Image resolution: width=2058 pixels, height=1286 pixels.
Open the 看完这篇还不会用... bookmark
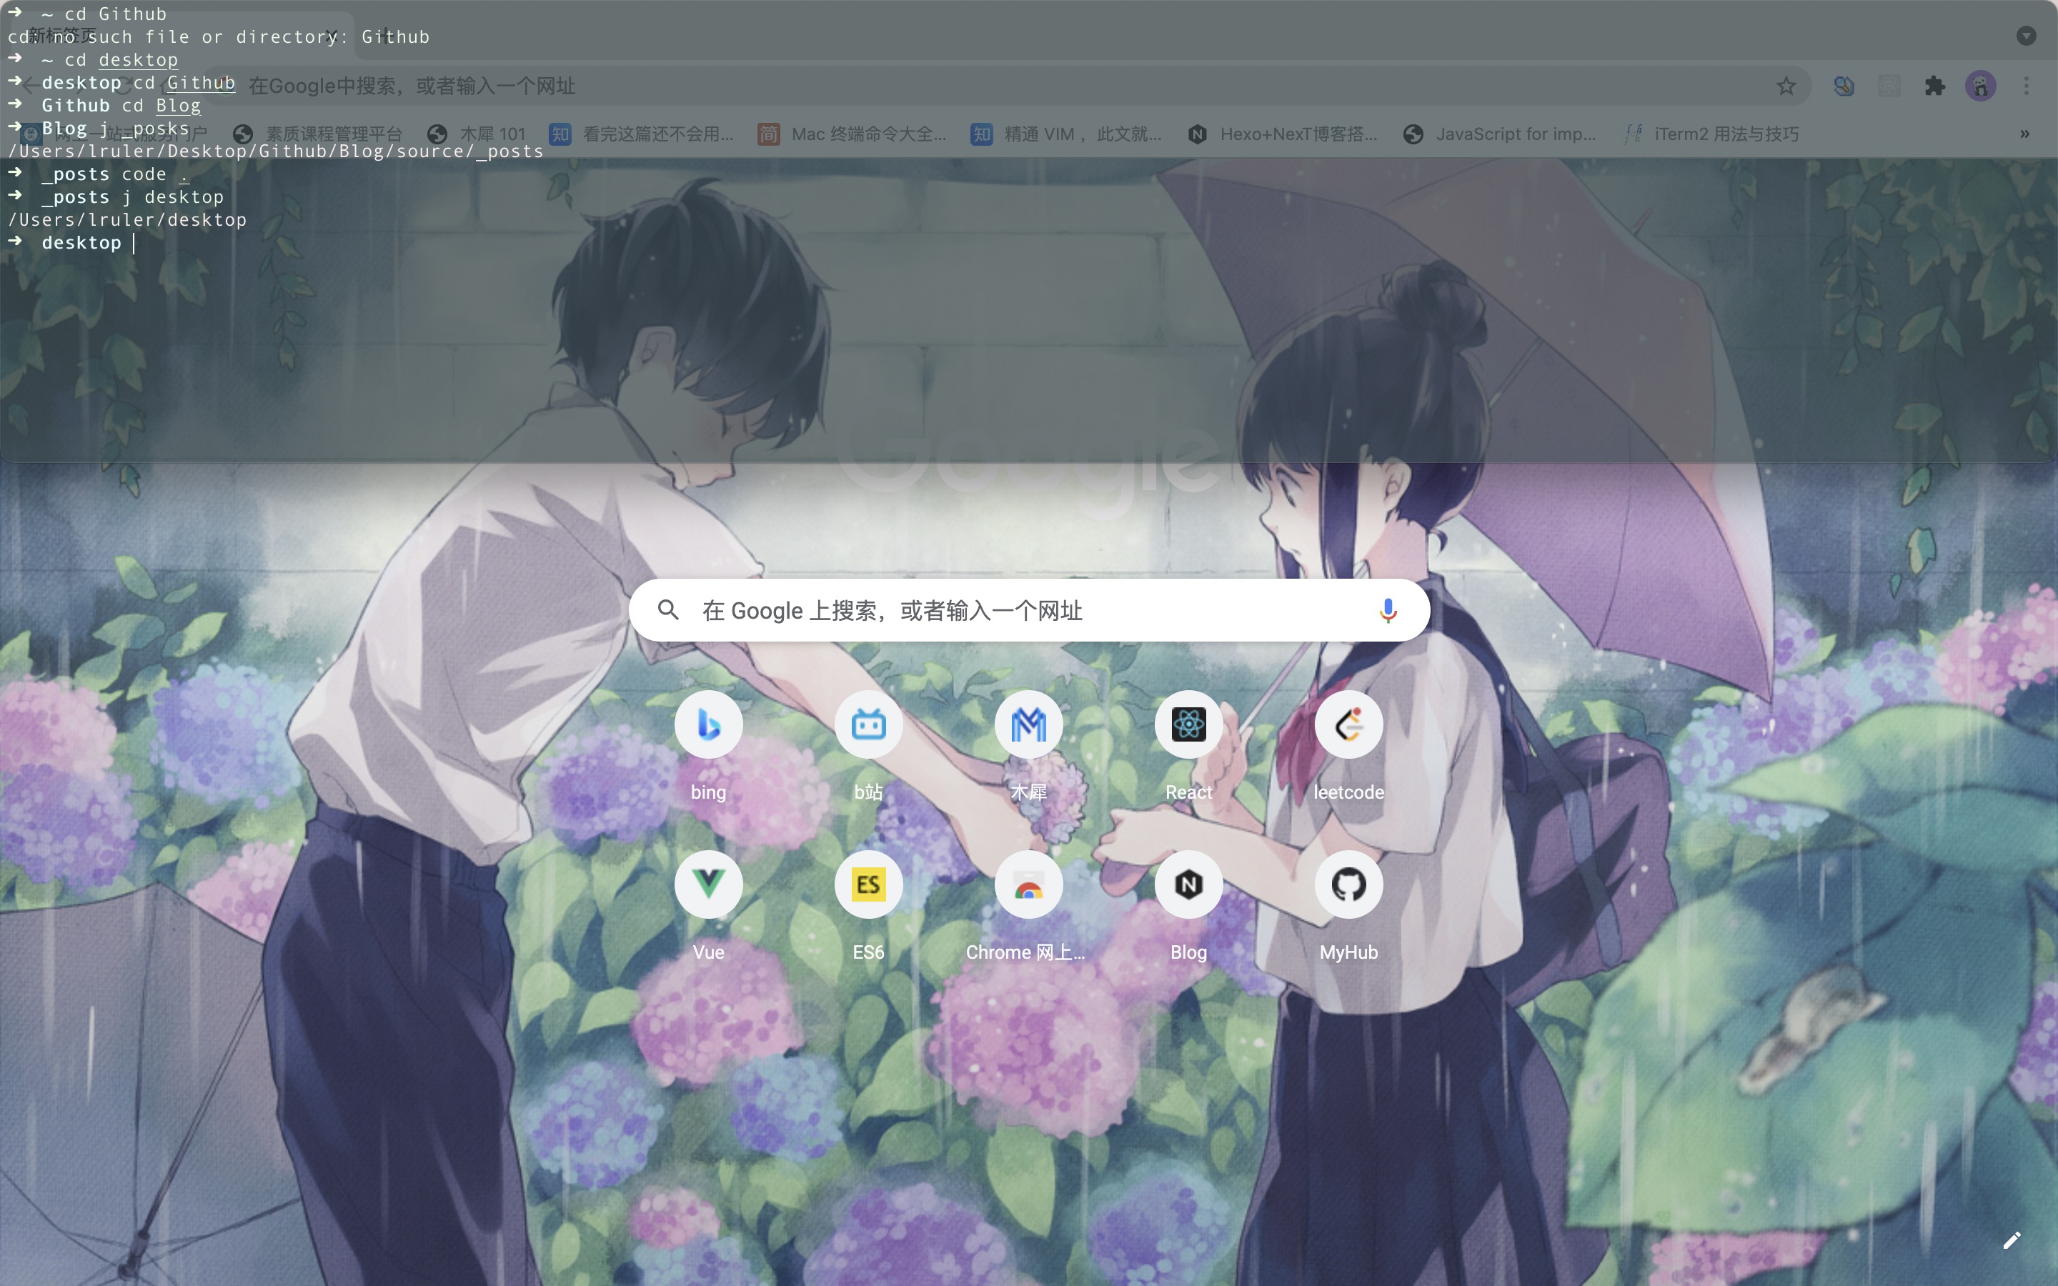[x=642, y=134]
